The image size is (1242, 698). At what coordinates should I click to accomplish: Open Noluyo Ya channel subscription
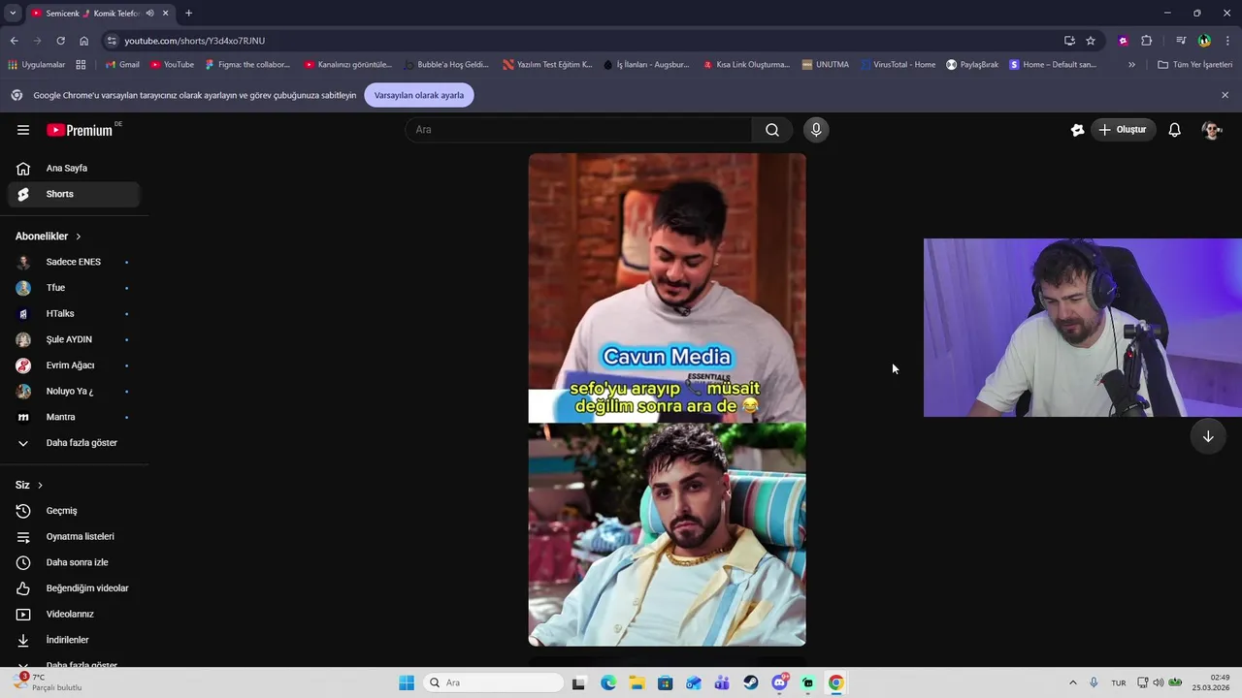click(x=74, y=392)
